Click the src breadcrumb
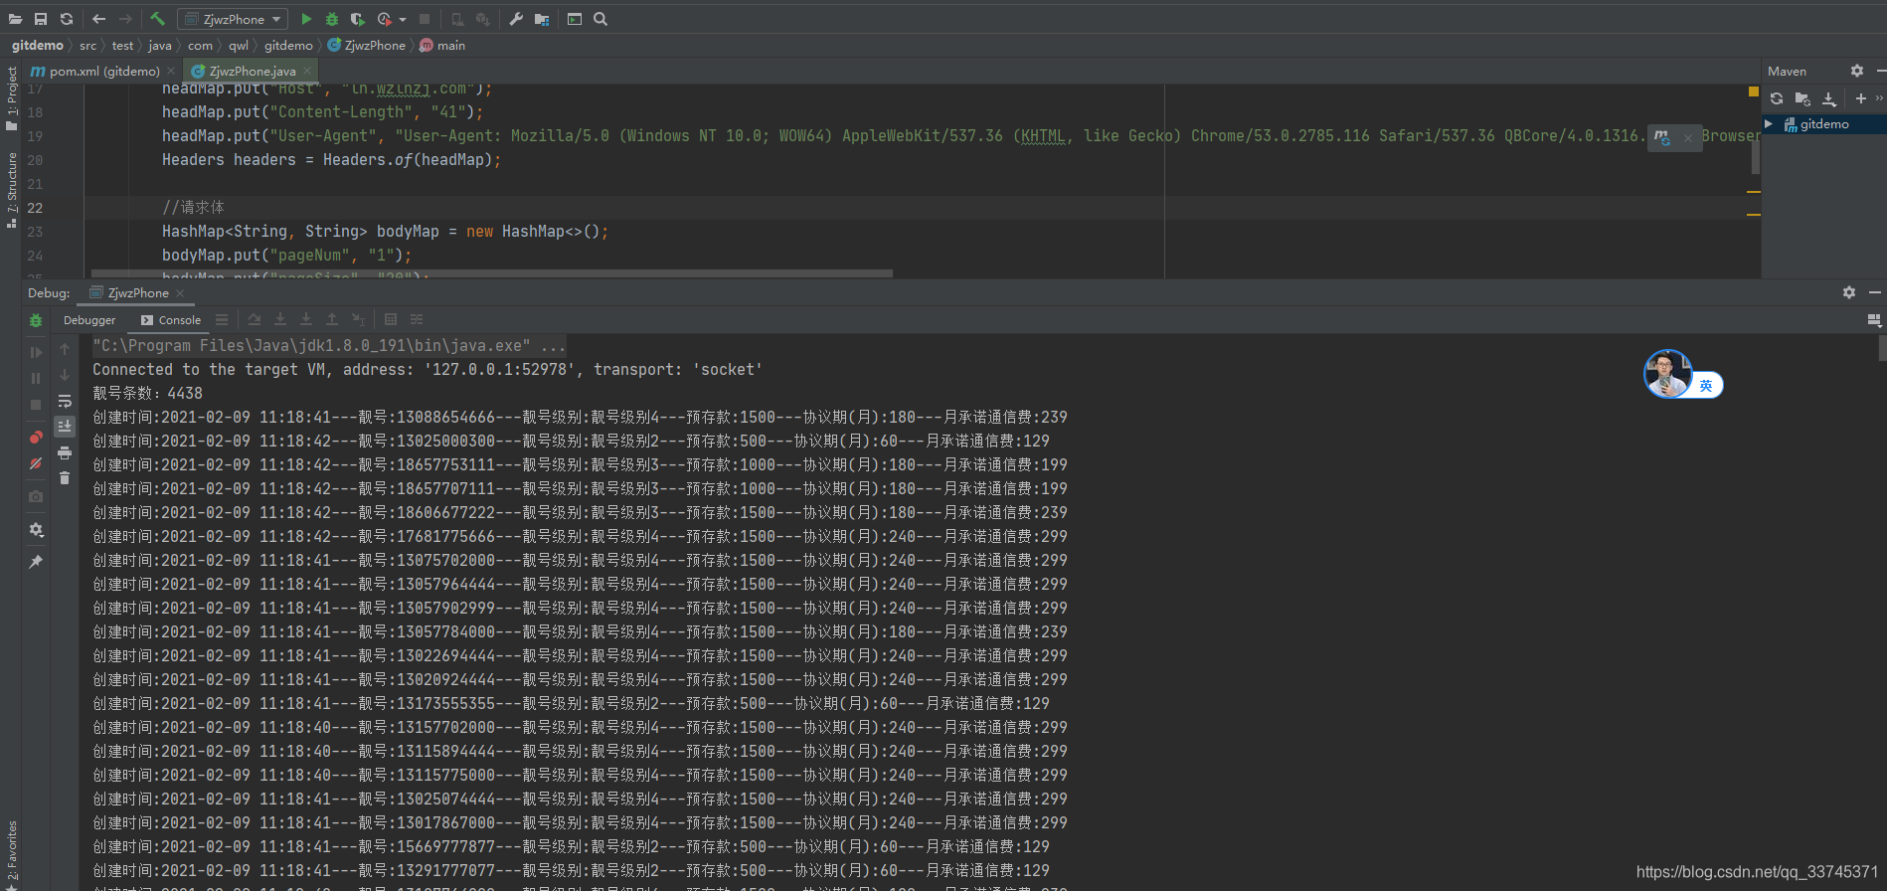1887x891 pixels. pyautogui.click(x=88, y=46)
